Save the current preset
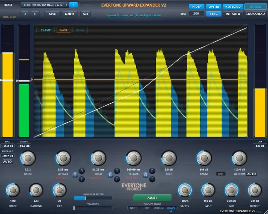268x214 pixels. tap(52, 14)
